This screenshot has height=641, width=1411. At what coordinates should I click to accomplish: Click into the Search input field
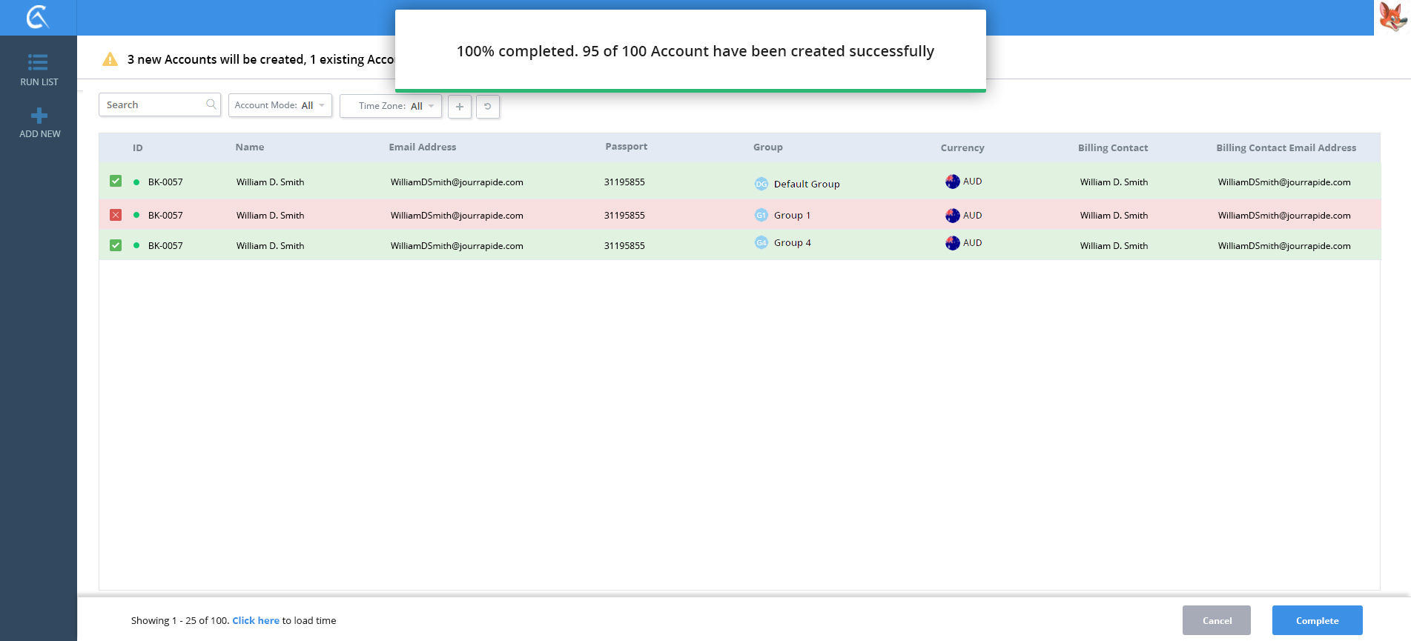pos(153,104)
